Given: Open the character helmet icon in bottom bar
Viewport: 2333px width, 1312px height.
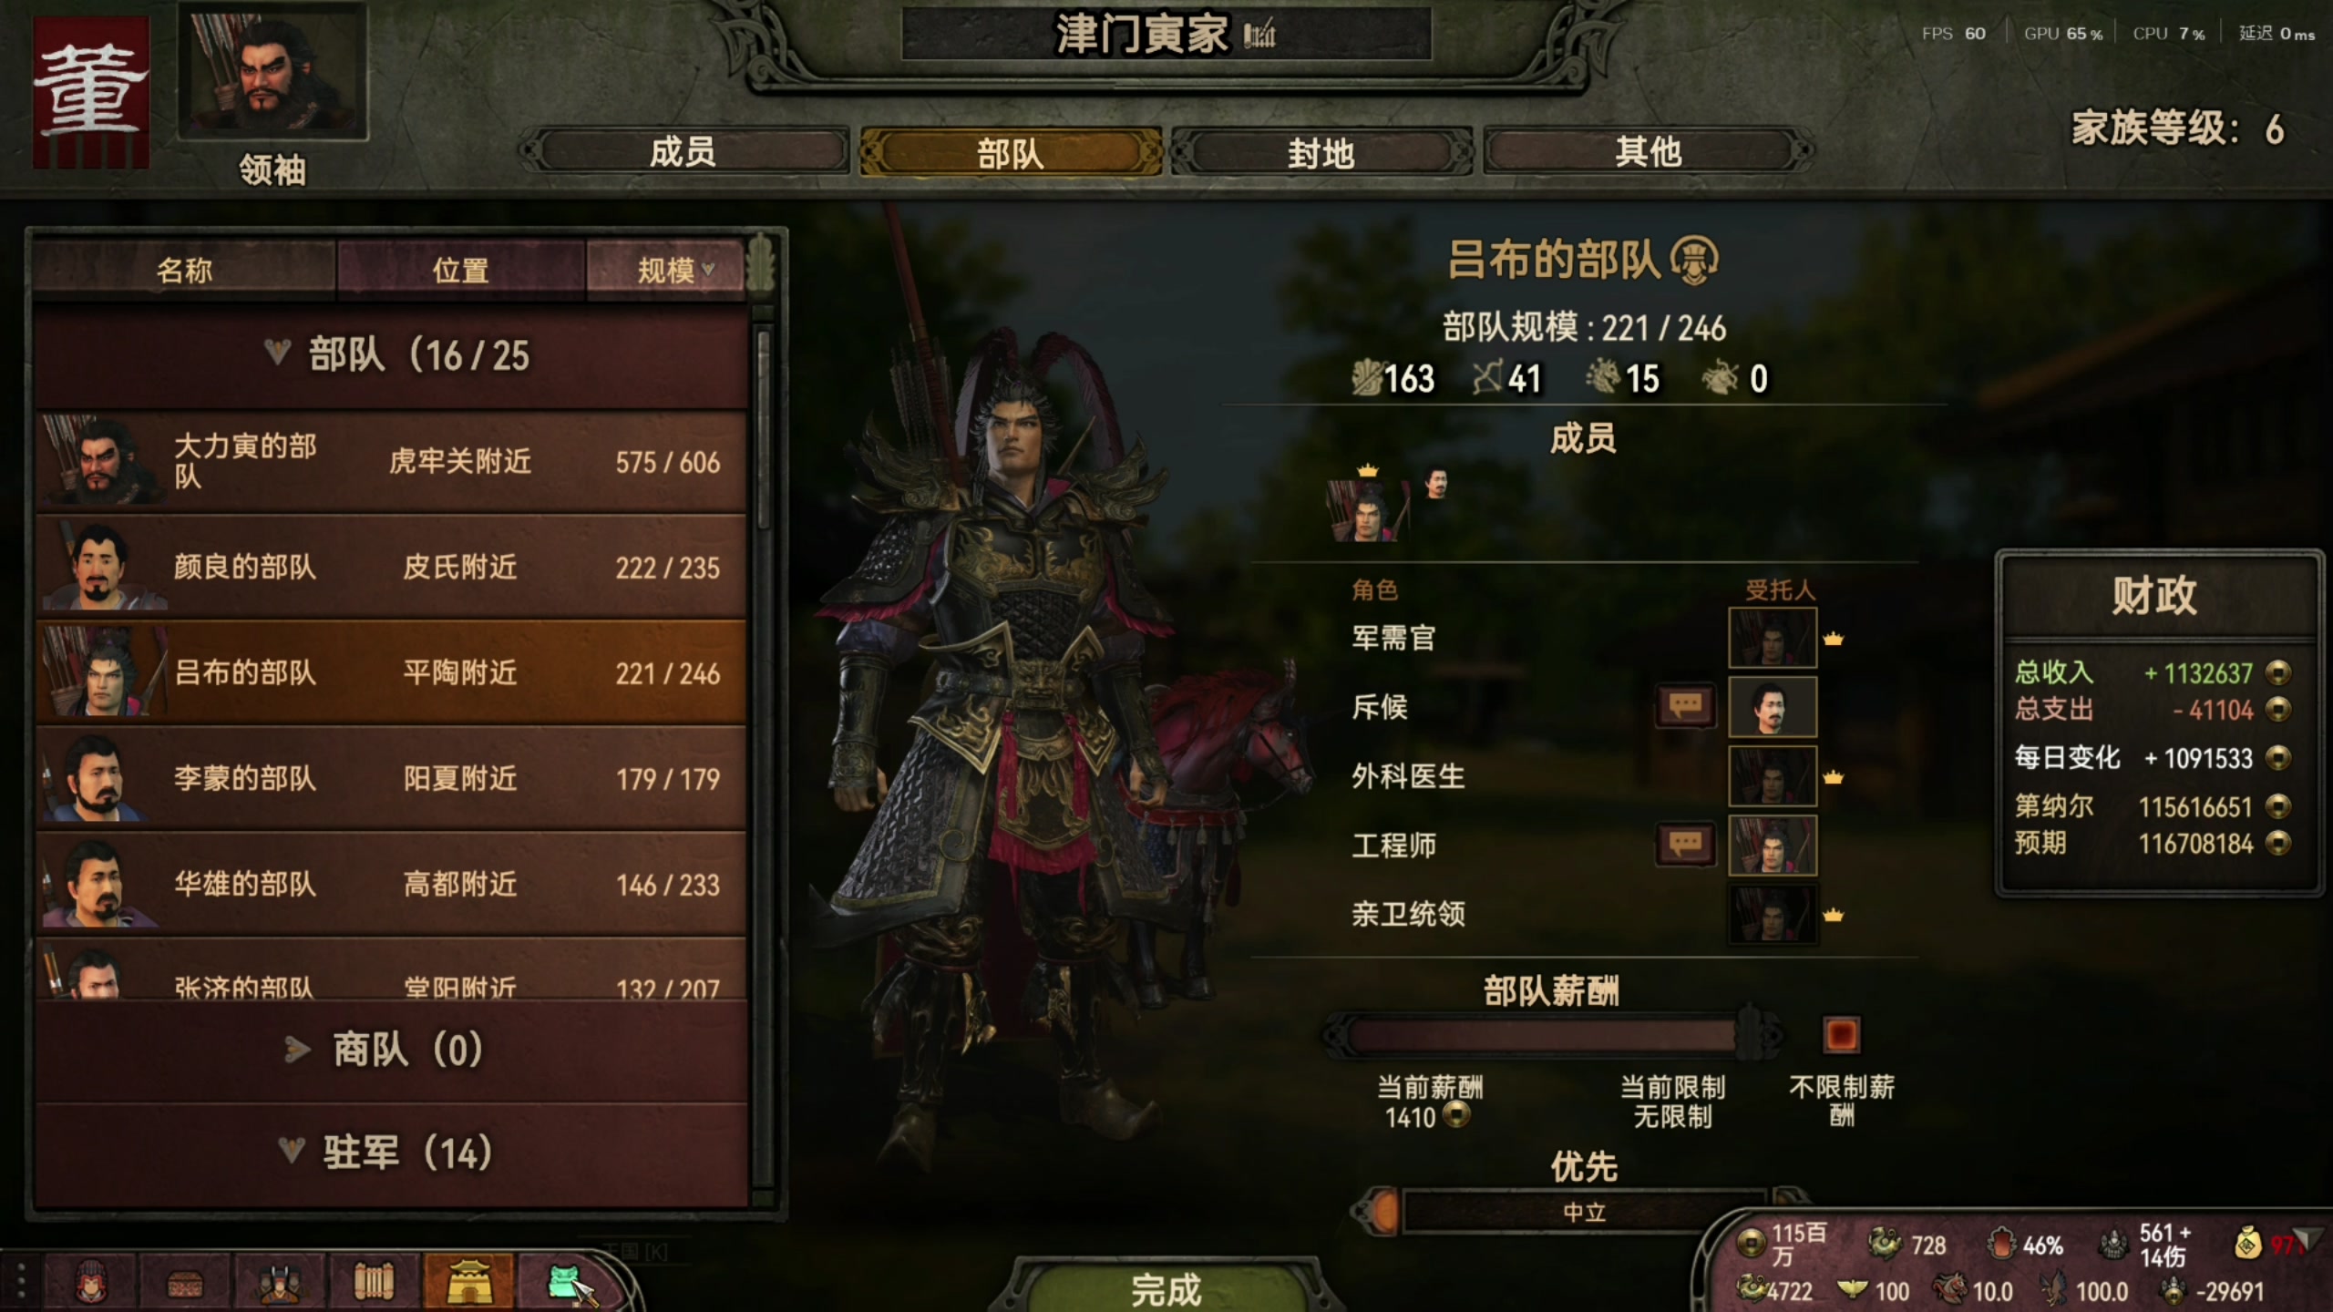Looking at the screenshot, I should point(91,1283).
